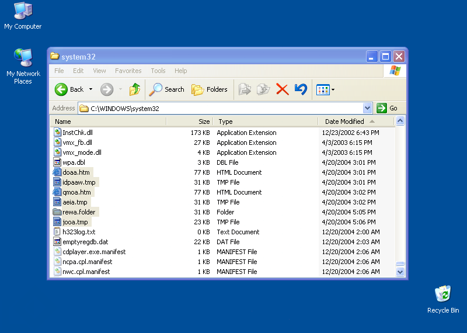The image size is (467, 333).
Task: Select the vmx_fb.dll file icon
Action: [57, 142]
